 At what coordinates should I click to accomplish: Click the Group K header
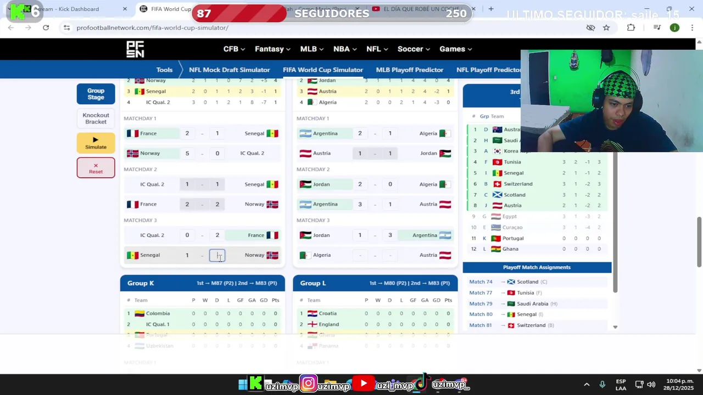click(203, 283)
